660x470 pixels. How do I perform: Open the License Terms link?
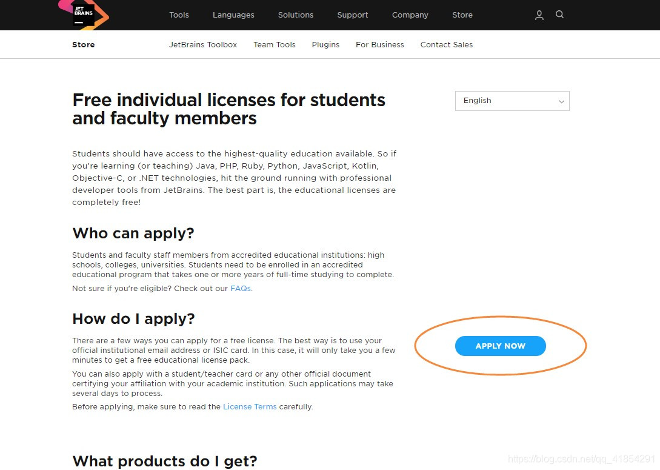coord(250,407)
